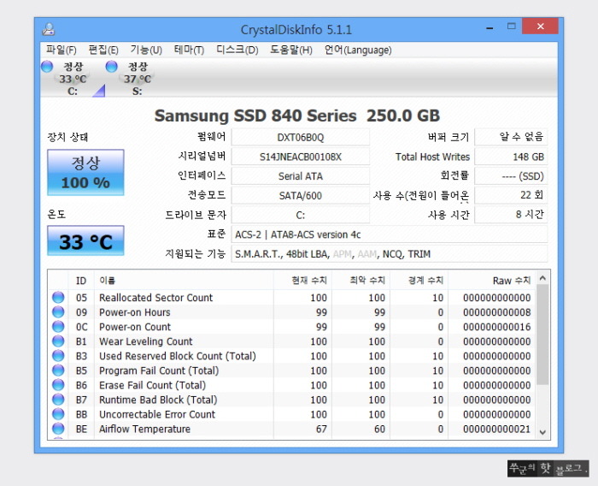Click raw value 000000000021 for Airflow Temperature
The image size is (598, 486).
(496, 429)
